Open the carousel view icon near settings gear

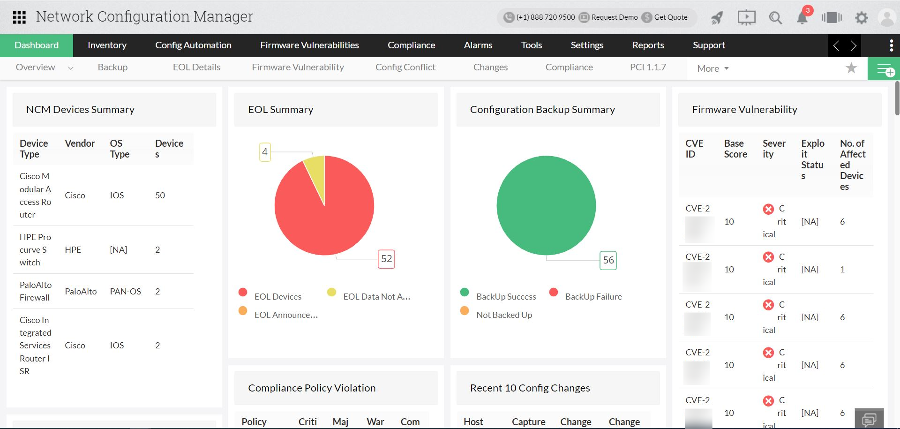pos(831,18)
